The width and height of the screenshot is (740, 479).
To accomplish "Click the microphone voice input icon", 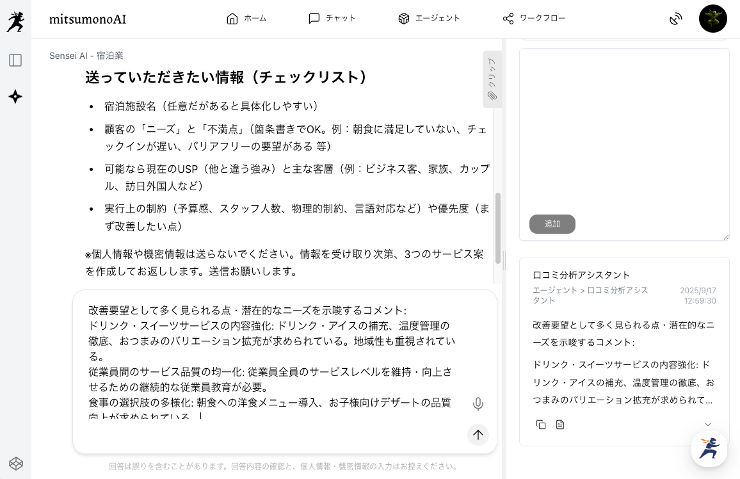I will 478,404.
